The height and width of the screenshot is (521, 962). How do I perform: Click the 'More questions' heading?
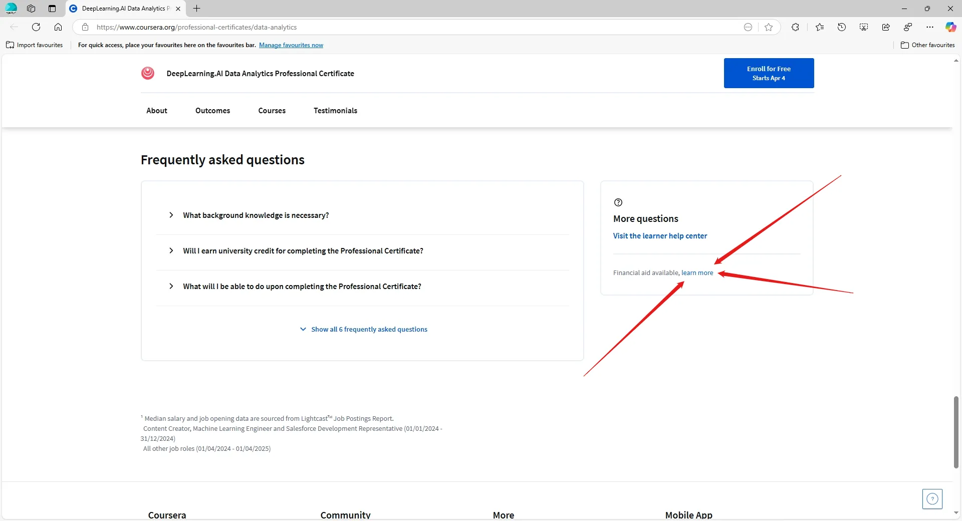point(645,219)
